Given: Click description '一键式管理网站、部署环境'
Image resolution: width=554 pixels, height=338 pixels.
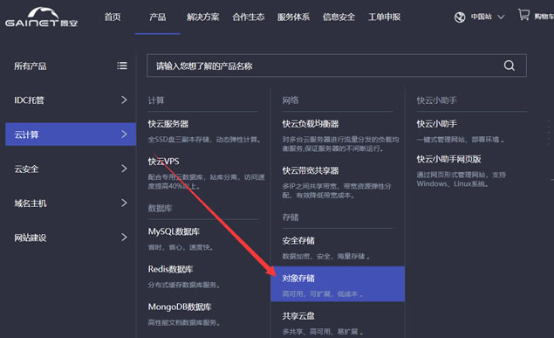Looking at the screenshot, I should 461,140.
